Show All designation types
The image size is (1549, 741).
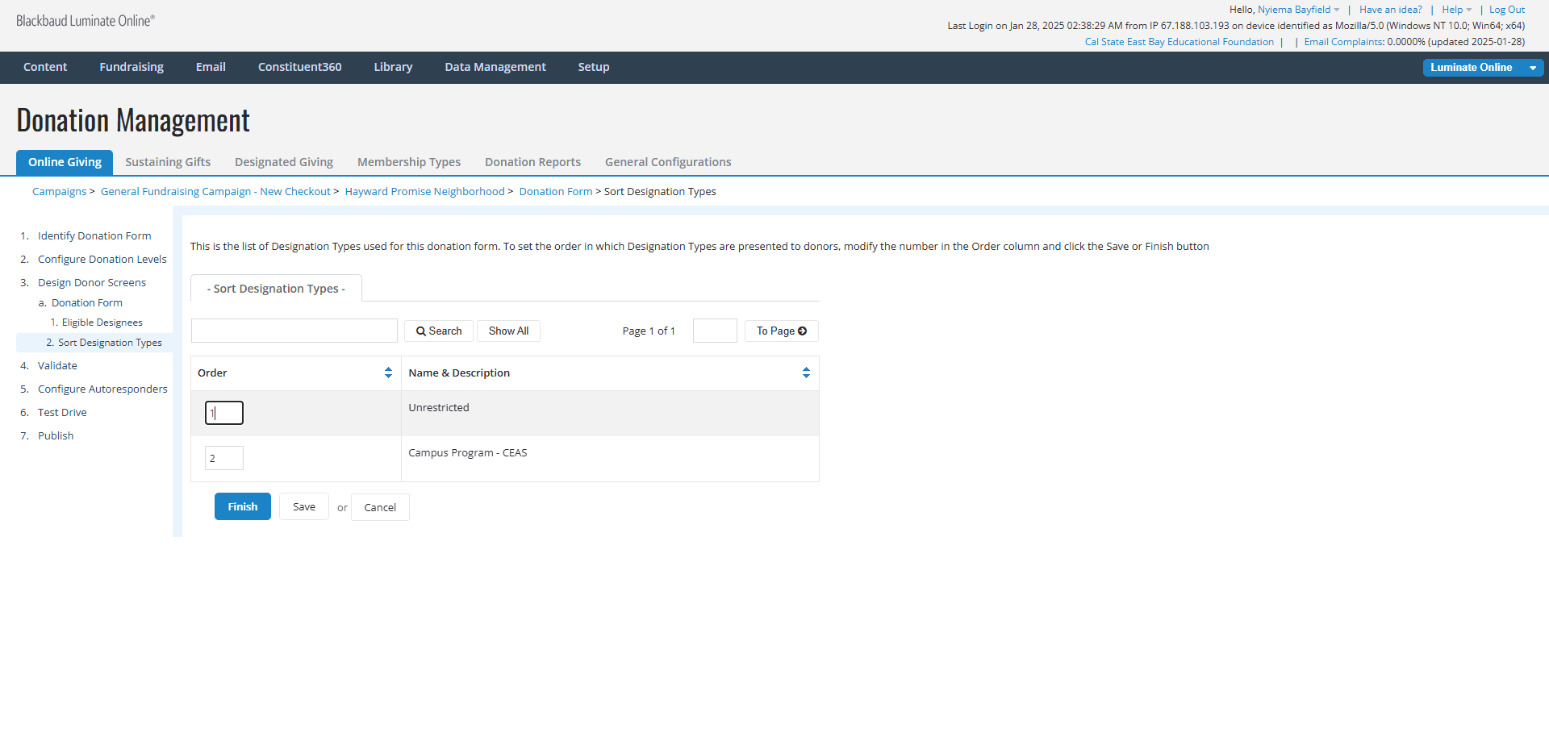(x=508, y=331)
